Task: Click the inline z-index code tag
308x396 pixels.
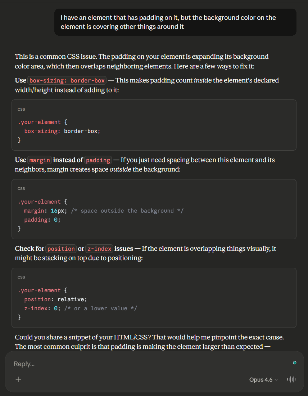Action: click(x=99, y=249)
